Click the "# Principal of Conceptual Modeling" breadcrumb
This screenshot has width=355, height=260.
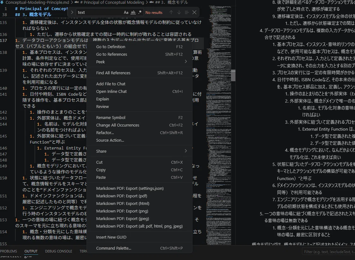[x=112, y=2]
